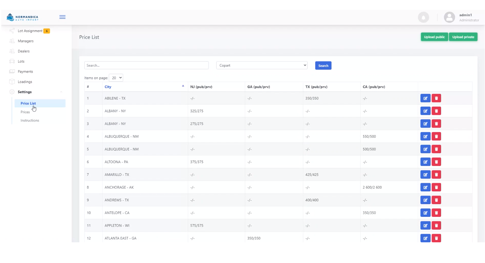The image size is (485, 263).
Task: Edit the ALTOONA - PA row
Action: [425, 162]
